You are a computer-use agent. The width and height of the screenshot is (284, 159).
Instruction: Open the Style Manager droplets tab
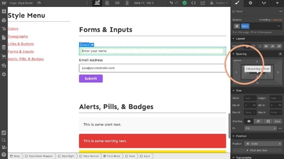[x=264, y=3]
